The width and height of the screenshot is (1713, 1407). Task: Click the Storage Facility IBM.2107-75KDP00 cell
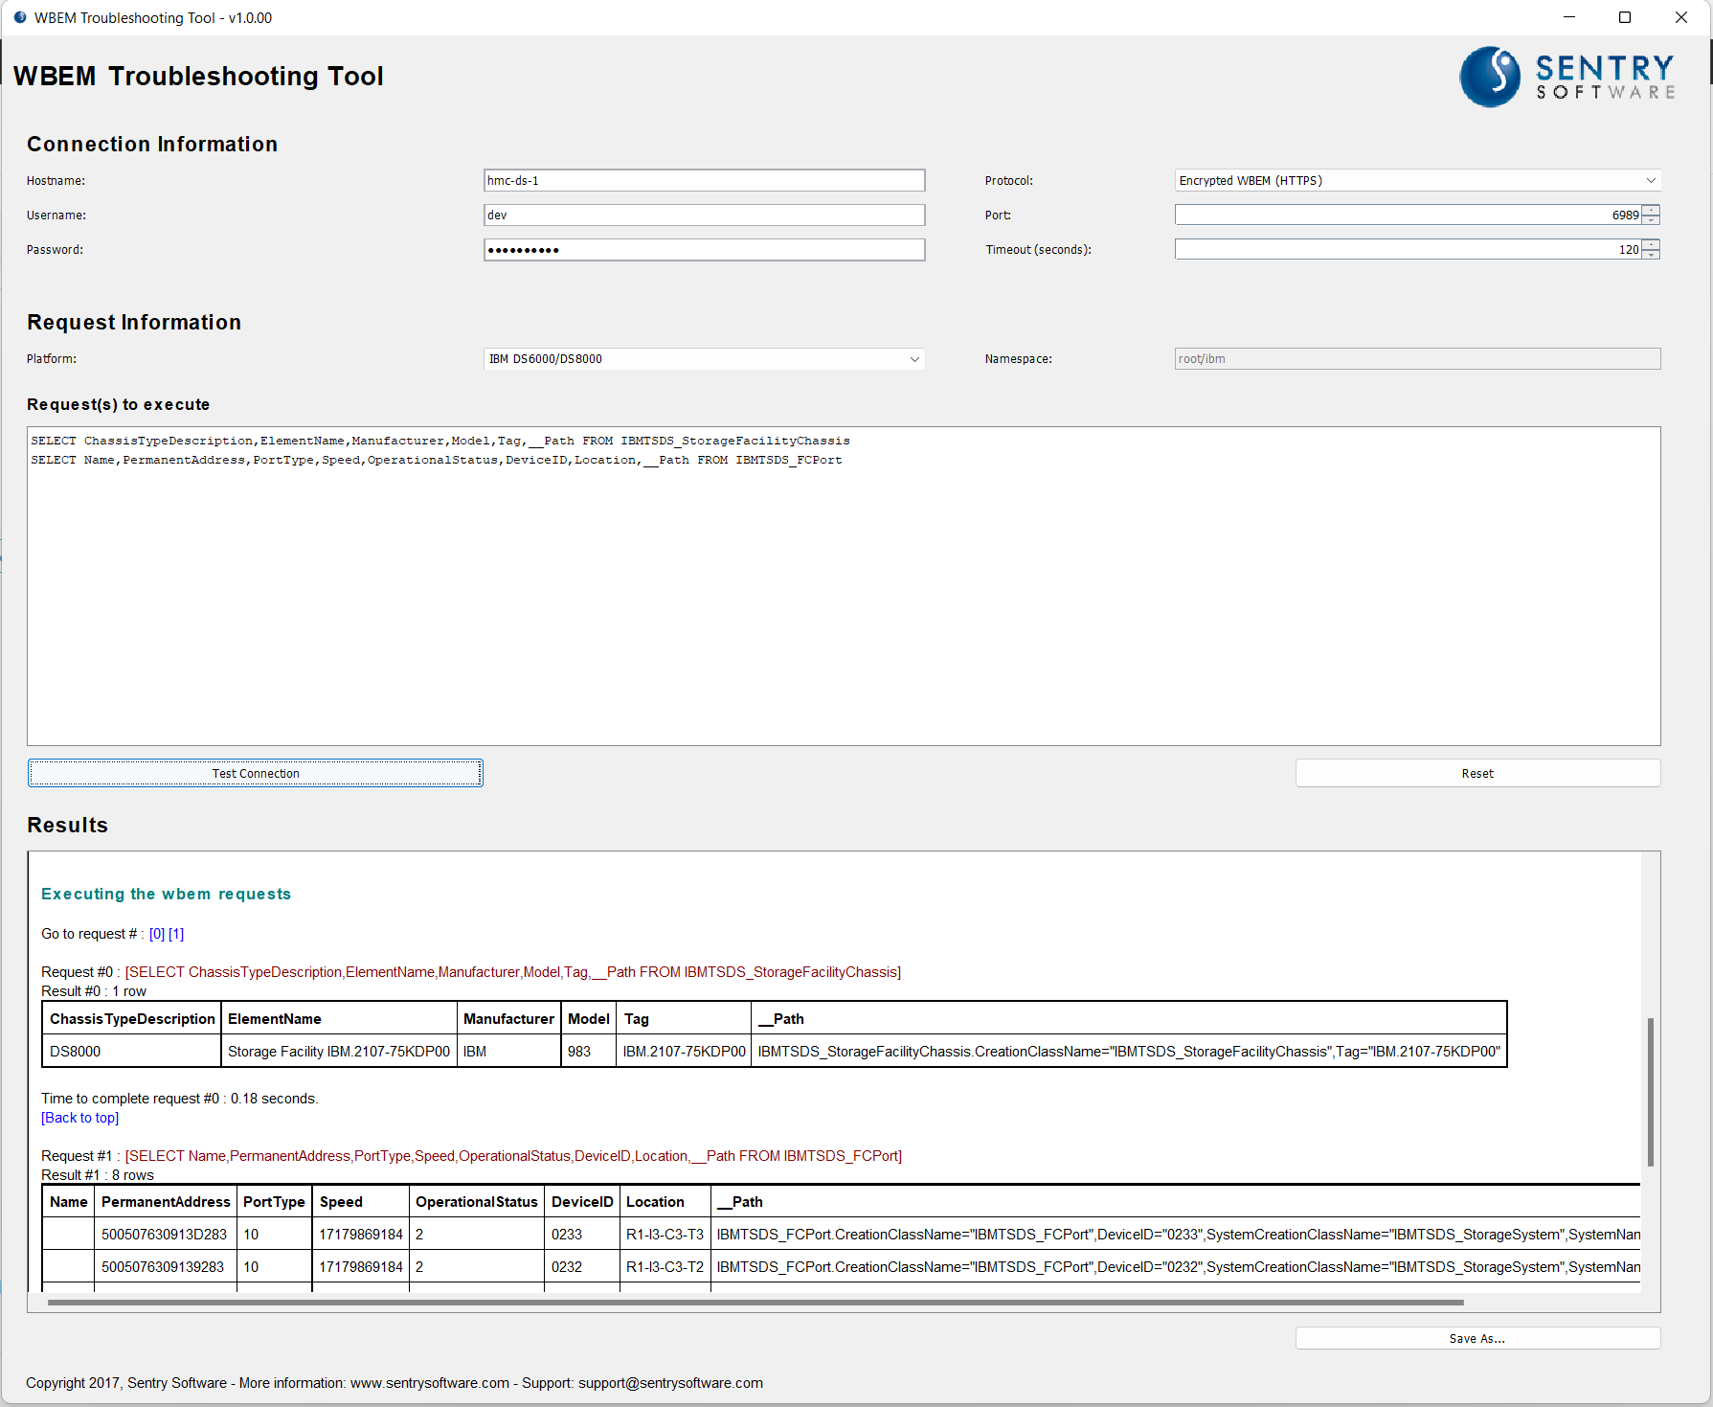pos(339,1051)
